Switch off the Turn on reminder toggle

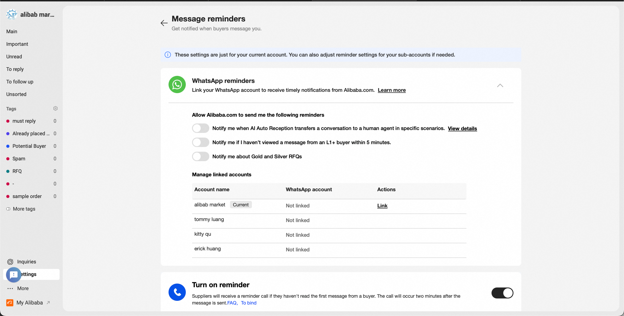[502, 293]
